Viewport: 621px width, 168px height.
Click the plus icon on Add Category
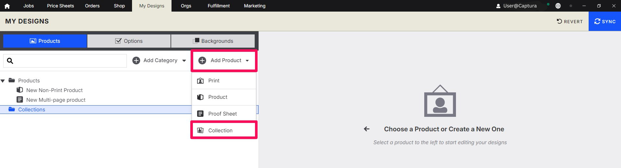point(136,61)
